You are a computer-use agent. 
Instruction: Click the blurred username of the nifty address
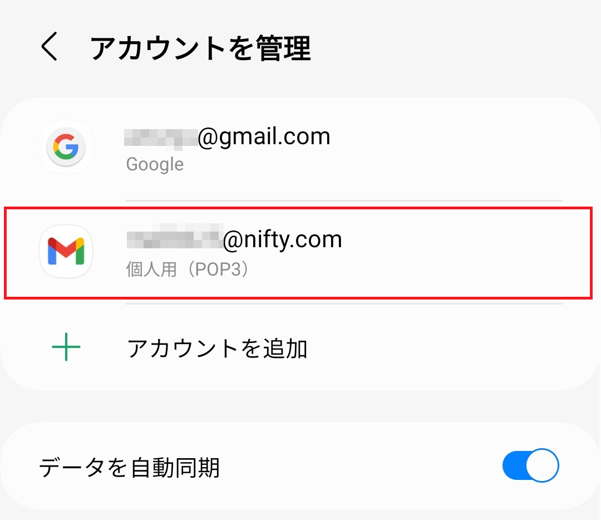click(174, 240)
